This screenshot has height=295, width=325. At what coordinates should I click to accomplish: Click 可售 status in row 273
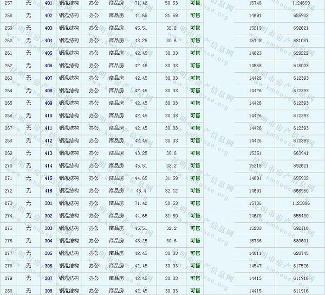(195, 203)
